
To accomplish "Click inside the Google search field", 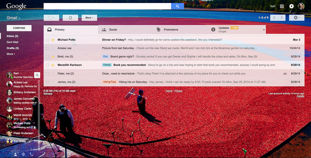I will [x=107, y=6].
